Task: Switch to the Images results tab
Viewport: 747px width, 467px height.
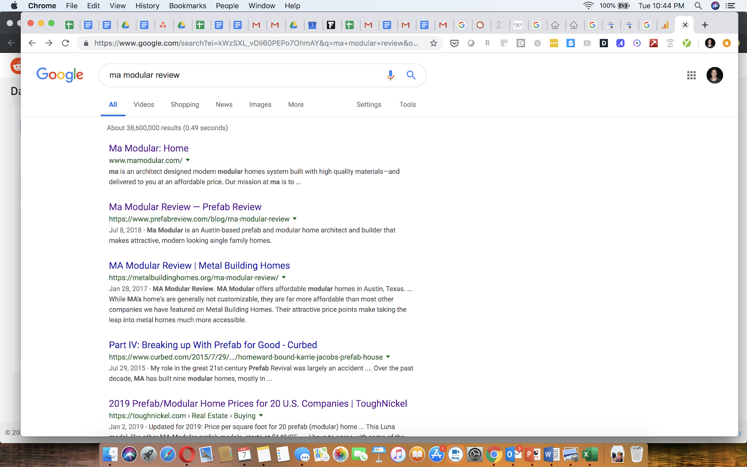Action: (x=260, y=105)
